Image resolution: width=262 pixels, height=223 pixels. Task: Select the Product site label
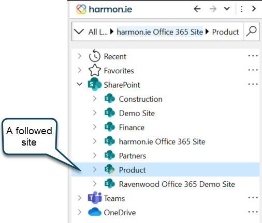tap(132, 170)
